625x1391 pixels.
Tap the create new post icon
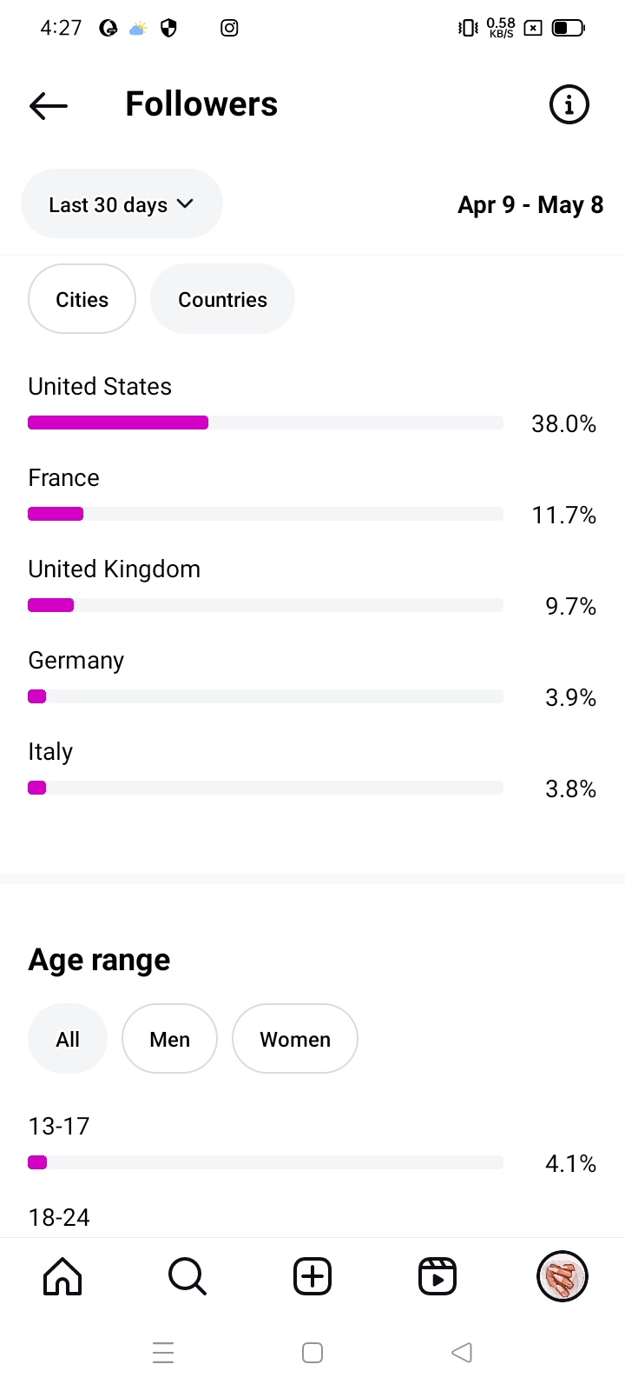pyautogui.click(x=312, y=1277)
